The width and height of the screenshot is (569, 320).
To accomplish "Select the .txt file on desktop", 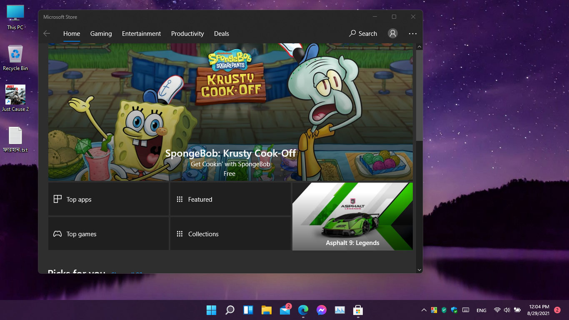I will [15, 140].
